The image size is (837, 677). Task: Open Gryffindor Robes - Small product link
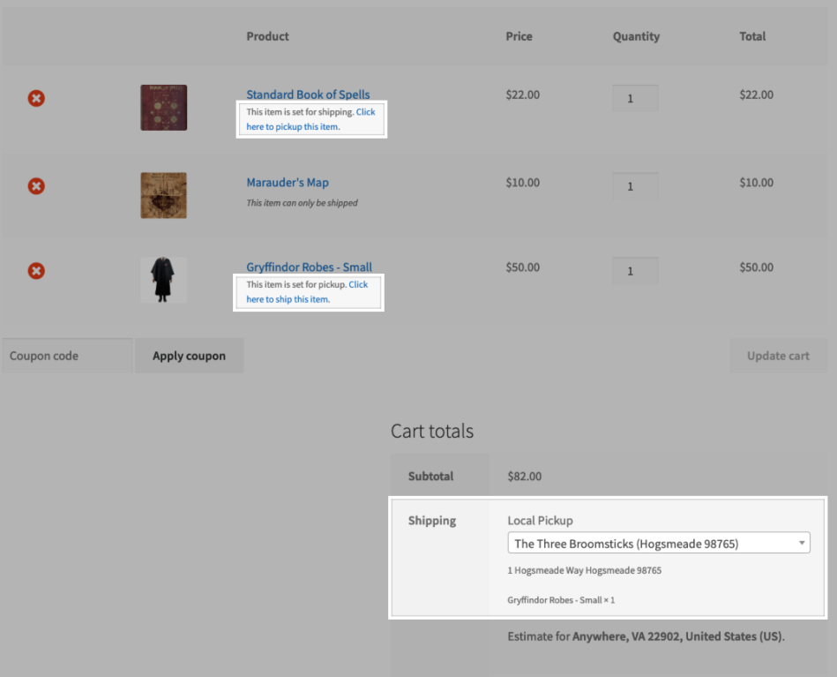[309, 267]
